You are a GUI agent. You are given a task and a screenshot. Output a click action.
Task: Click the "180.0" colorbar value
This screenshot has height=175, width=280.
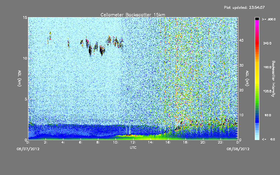point(267,67)
